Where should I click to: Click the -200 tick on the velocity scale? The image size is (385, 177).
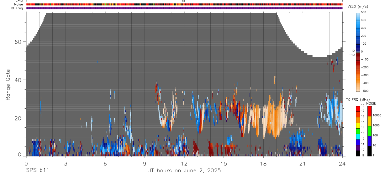[x=365, y=67]
